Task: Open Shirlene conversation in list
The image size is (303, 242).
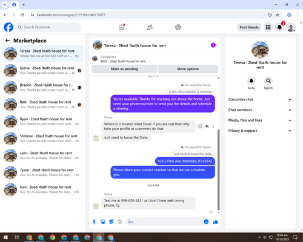Action: click(42, 139)
